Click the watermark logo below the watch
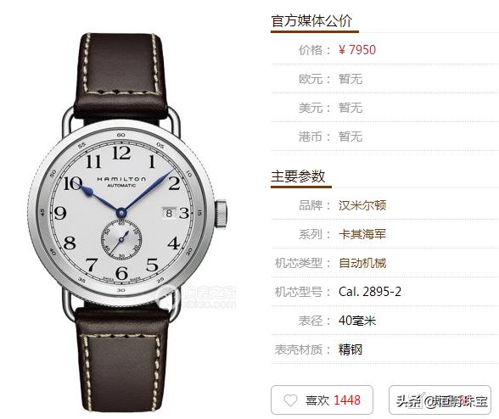 (198, 297)
